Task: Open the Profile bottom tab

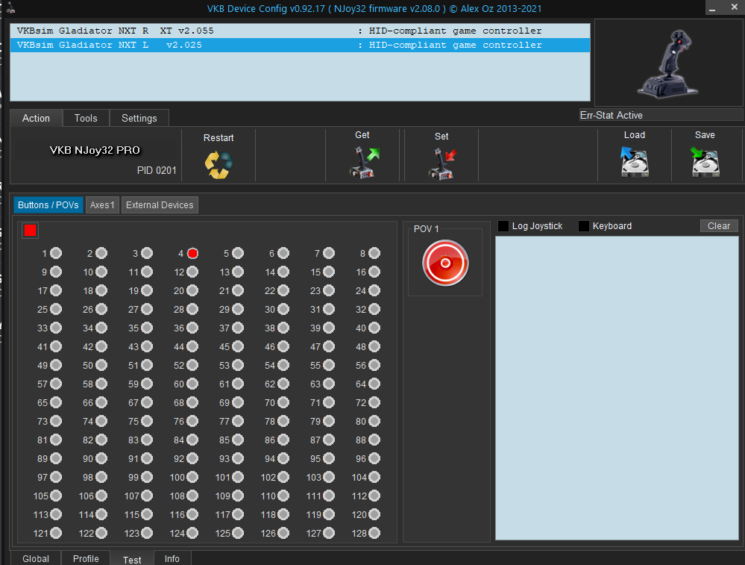Action: tap(86, 558)
